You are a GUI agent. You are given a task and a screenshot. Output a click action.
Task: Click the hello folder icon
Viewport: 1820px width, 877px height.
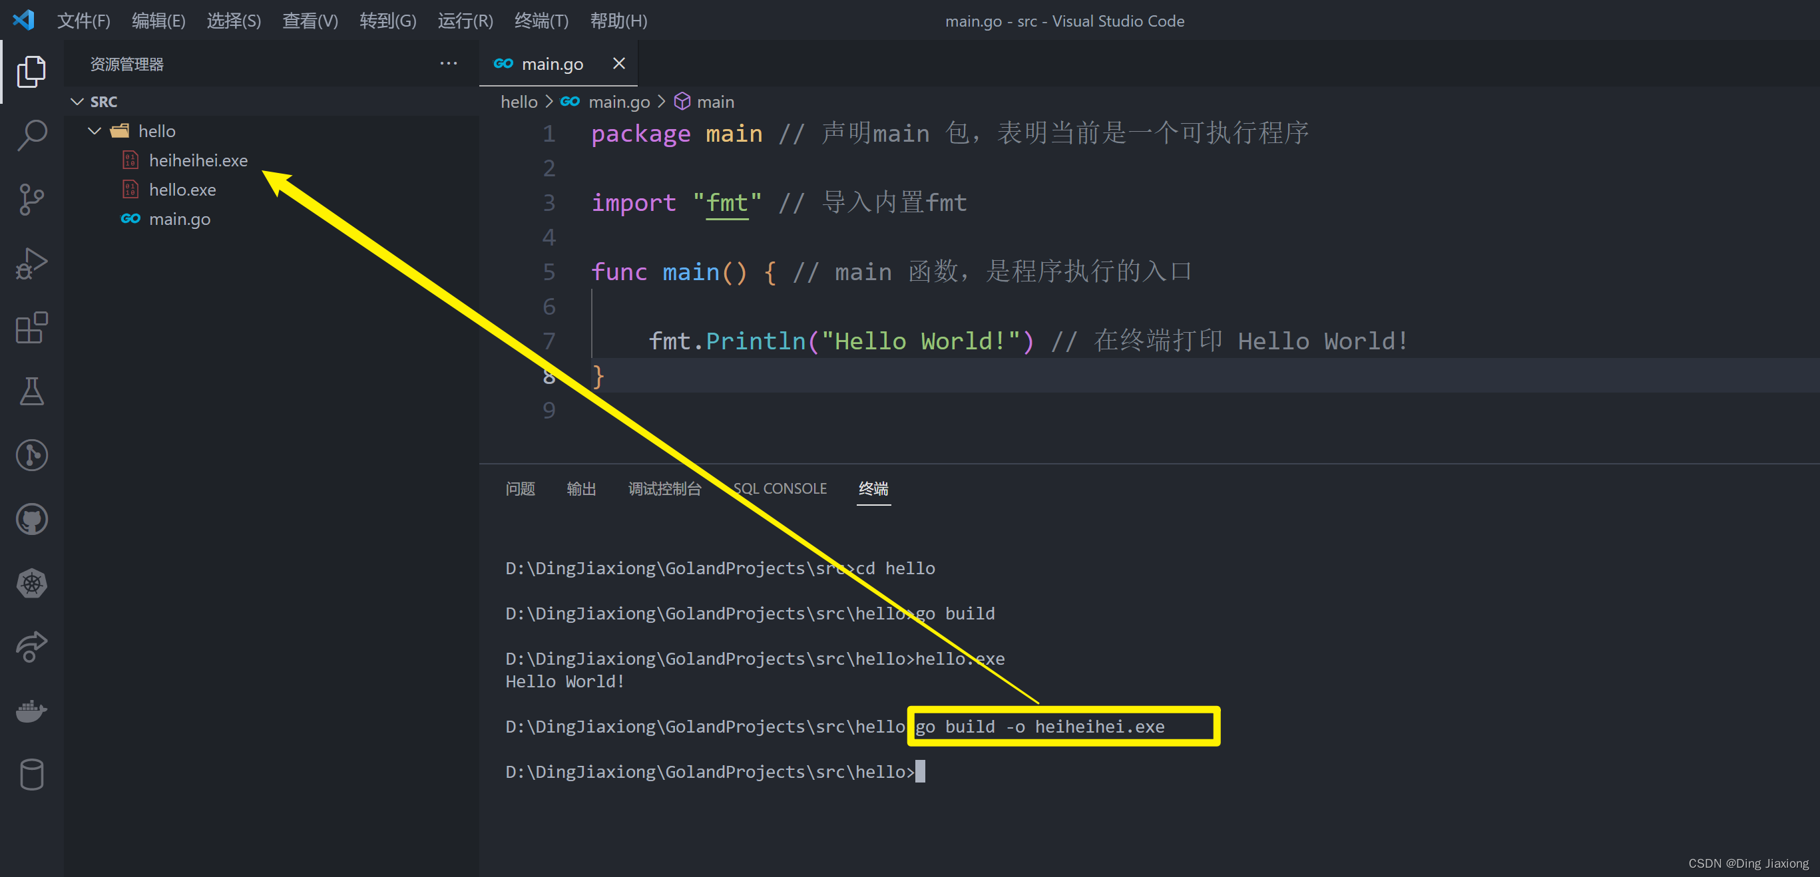tap(119, 130)
